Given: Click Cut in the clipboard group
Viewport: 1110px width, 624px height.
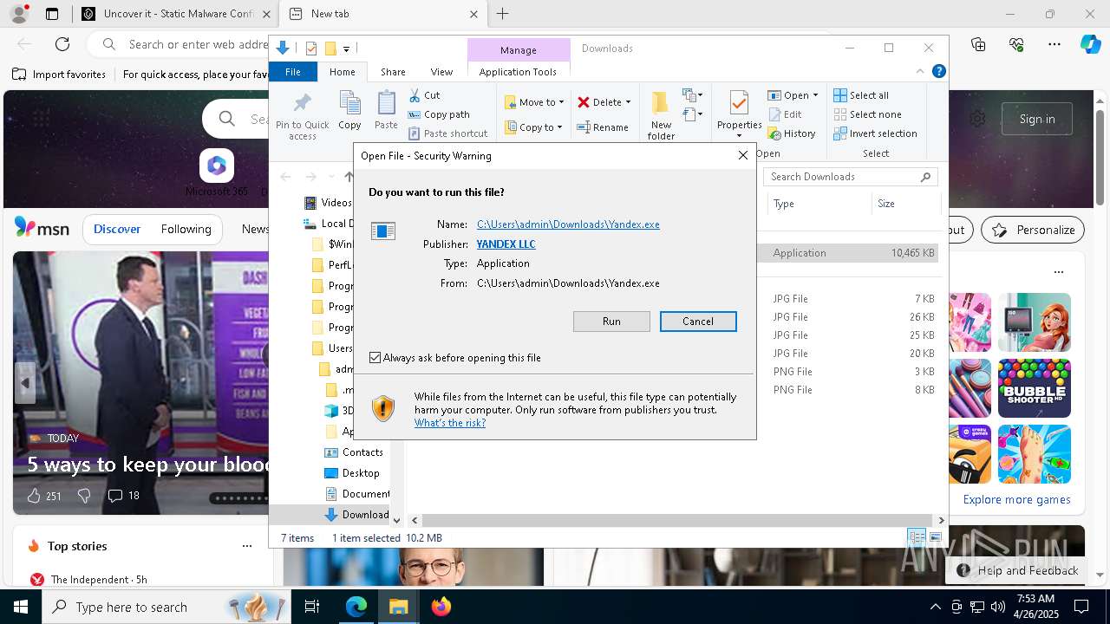Looking at the screenshot, I should [425, 95].
